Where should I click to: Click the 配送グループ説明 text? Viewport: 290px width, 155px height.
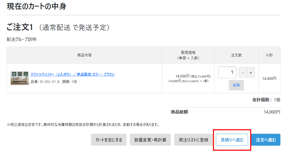pos(22,40)
